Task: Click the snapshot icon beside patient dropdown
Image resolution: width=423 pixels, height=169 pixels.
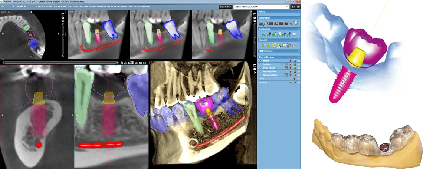Action: coord(294,7)
